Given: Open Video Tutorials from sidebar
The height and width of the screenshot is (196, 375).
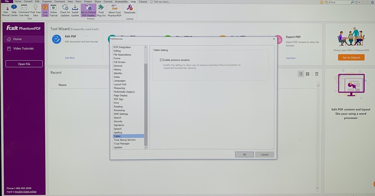Looking at the screenshot, I should 23,49.
